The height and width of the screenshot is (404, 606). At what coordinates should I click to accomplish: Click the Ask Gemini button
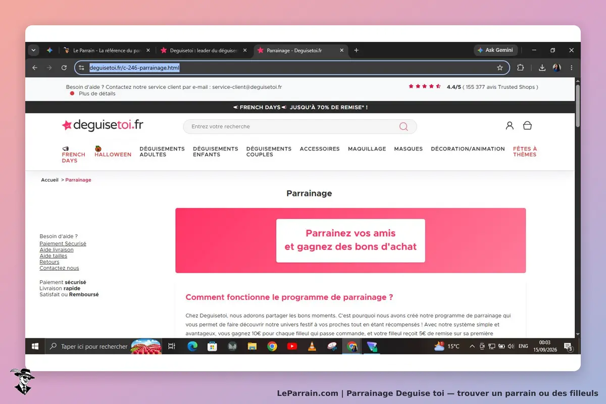tap(495, 50)
